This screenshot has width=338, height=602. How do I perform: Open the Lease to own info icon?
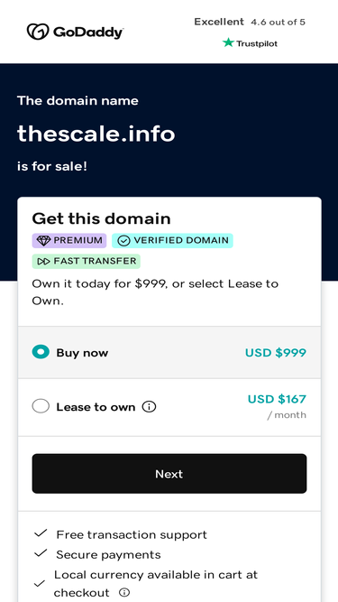[x=149, y=406]
